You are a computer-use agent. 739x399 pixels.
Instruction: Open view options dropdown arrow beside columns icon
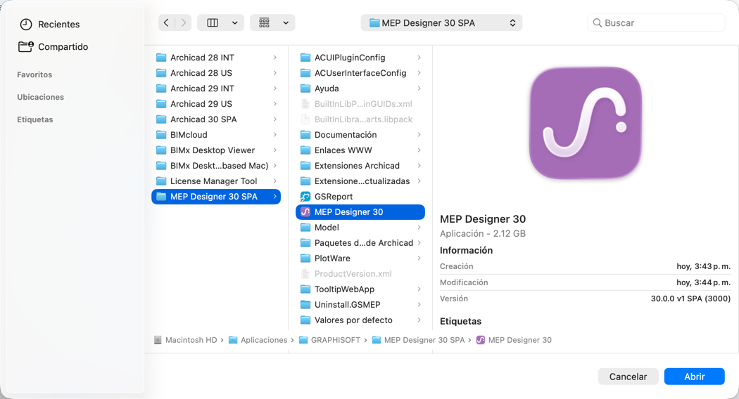tap(234, 22)
